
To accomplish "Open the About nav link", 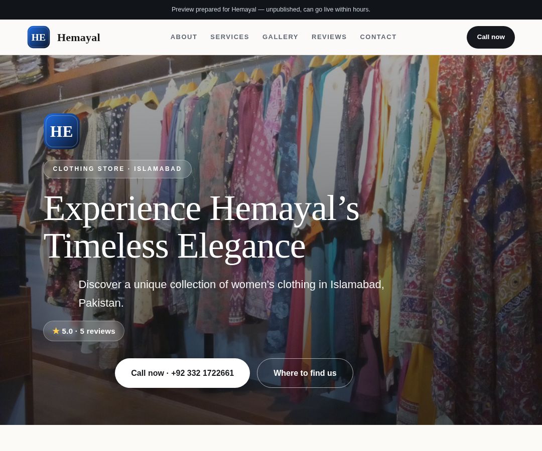I will pos(184,37).
